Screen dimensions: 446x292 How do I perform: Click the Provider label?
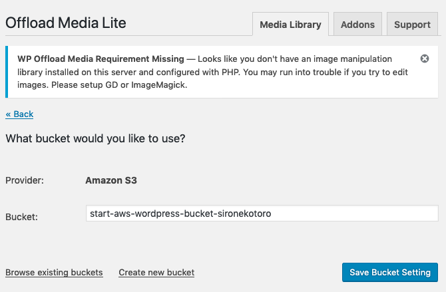pyautogui.click(x=25, y=180)
